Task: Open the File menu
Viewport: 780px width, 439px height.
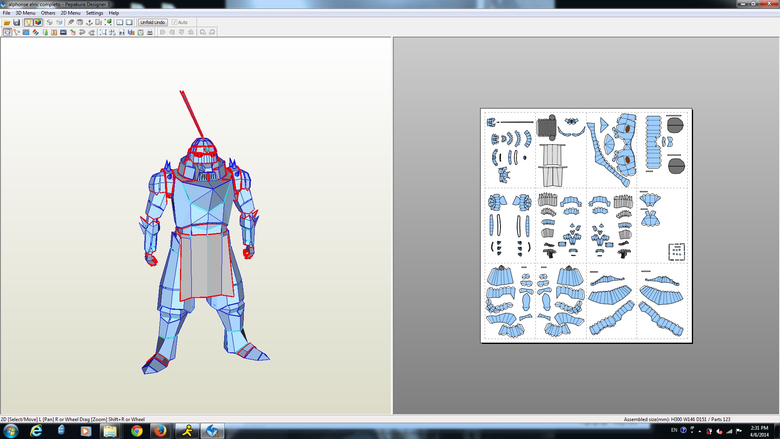Action: coord(6,13)
